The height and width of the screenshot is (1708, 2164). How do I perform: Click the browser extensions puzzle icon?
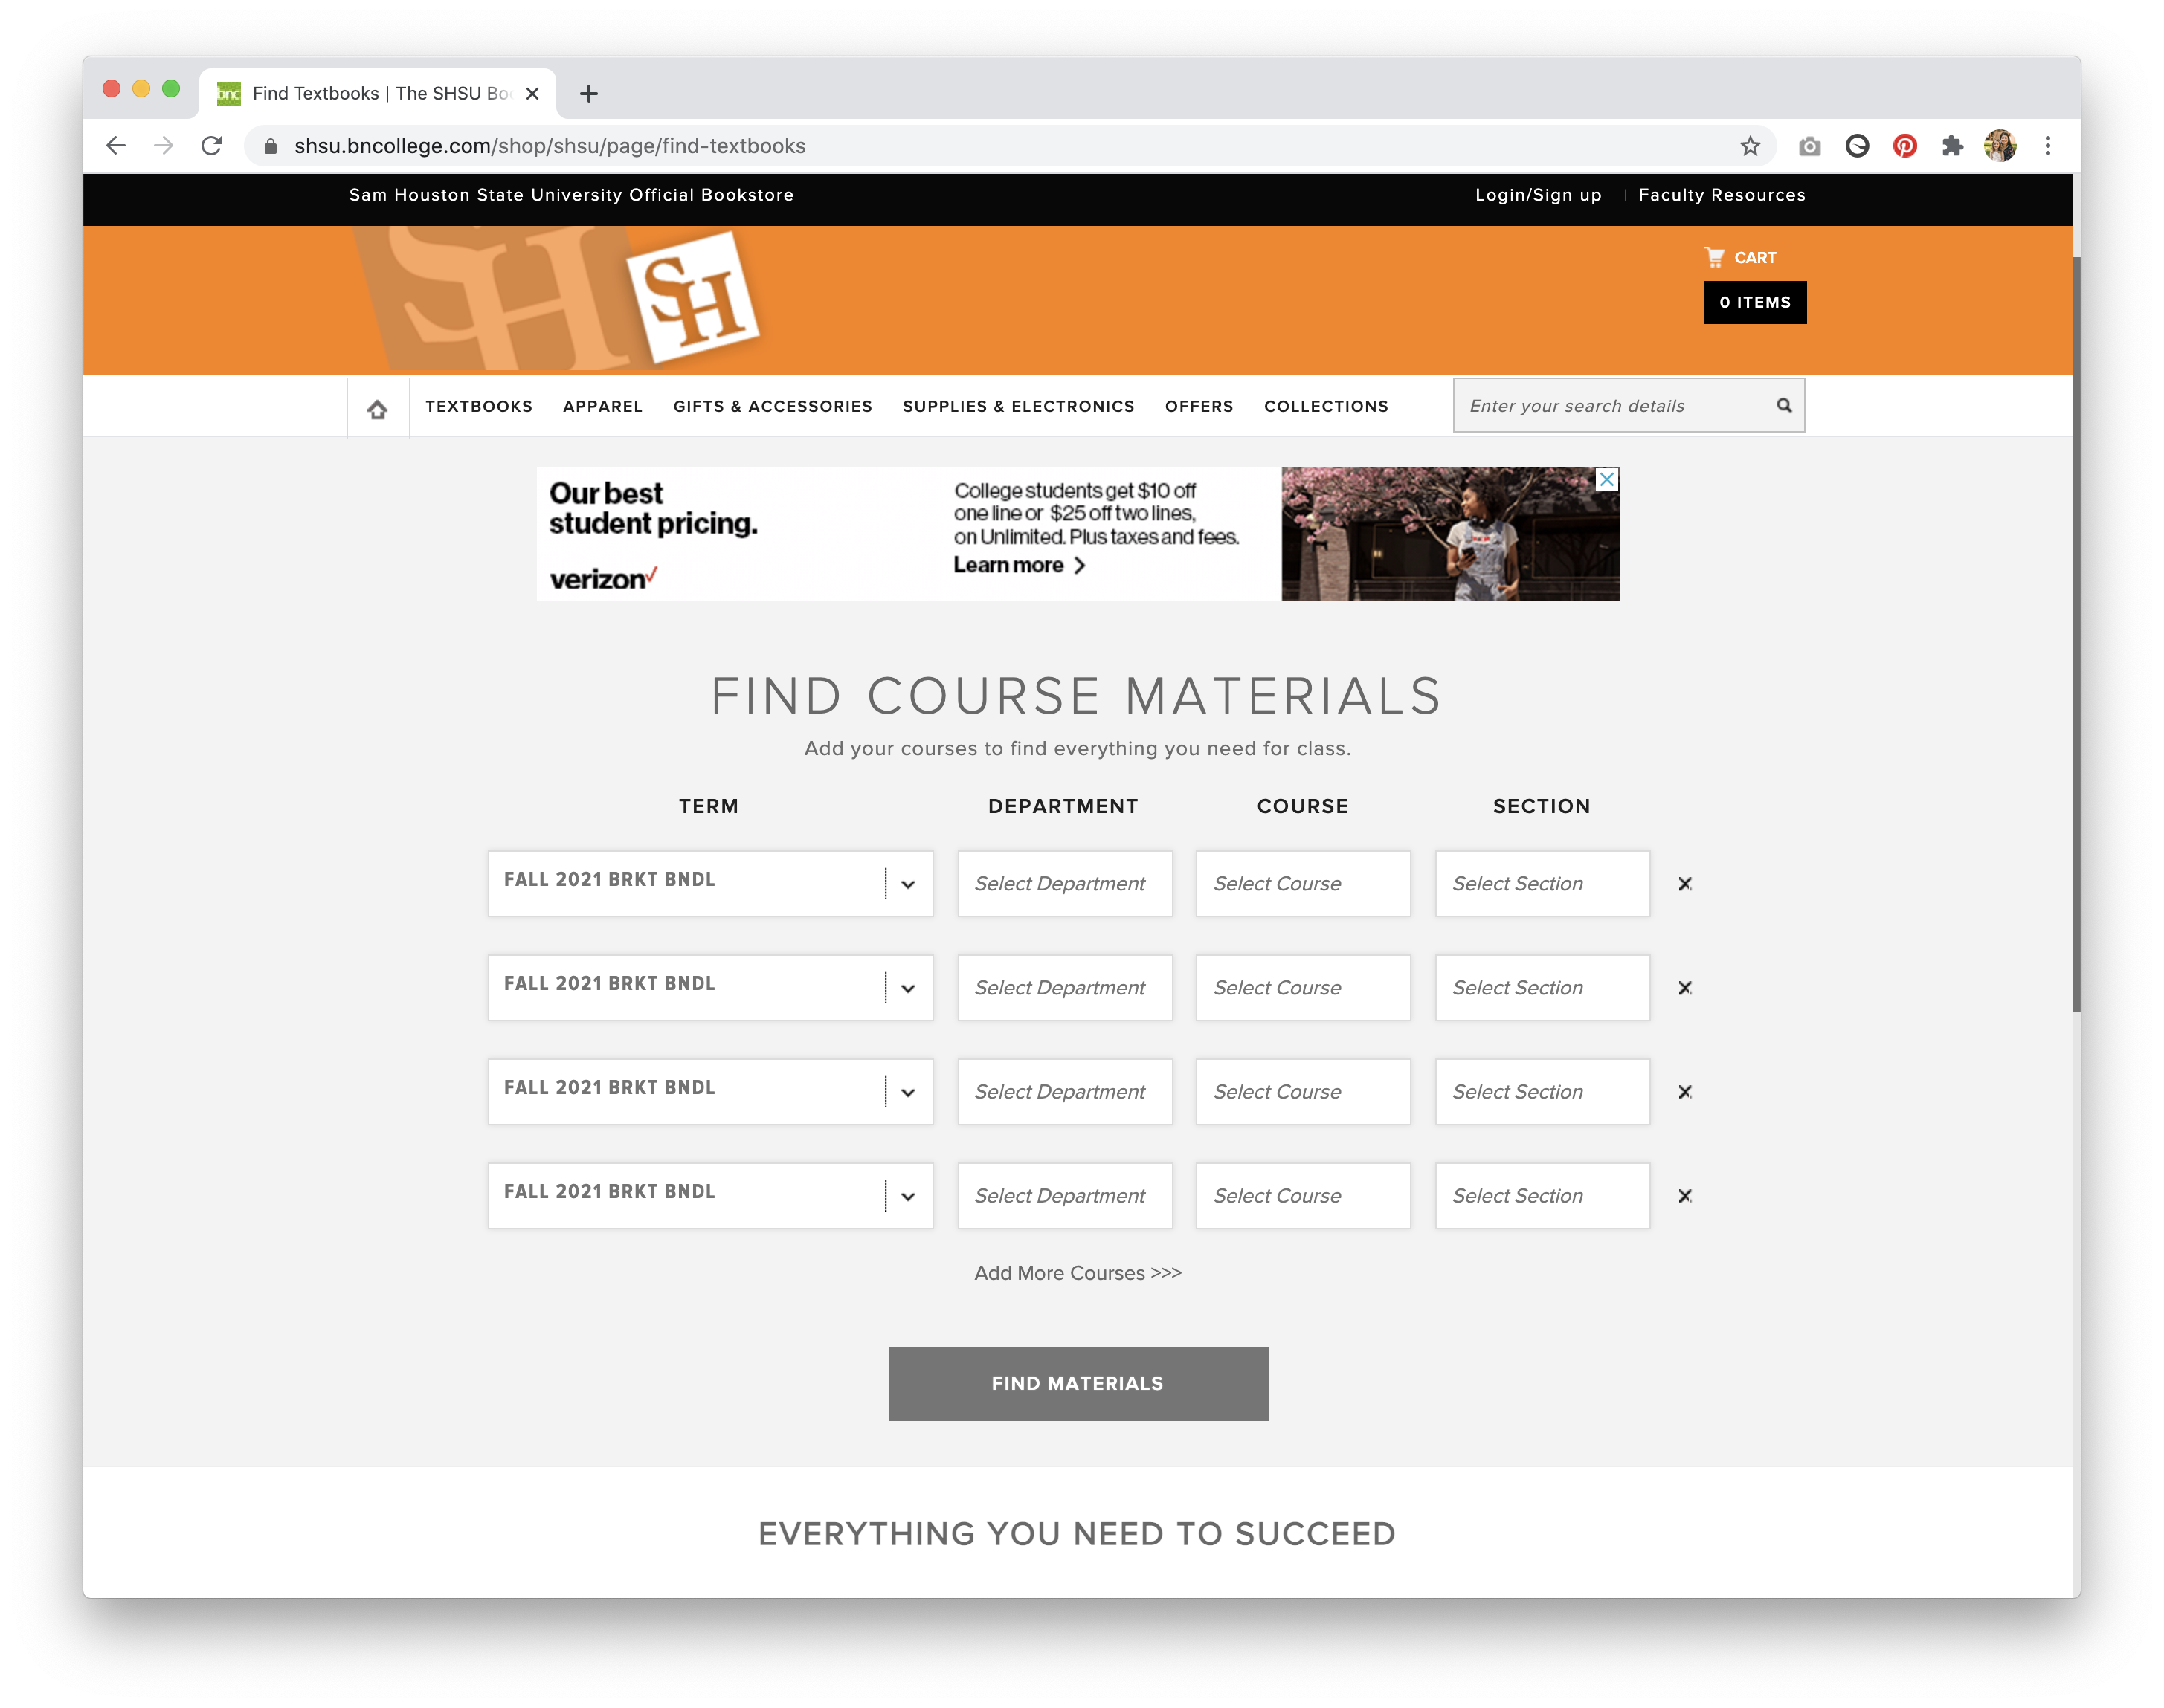click(x=1952, y=146)
